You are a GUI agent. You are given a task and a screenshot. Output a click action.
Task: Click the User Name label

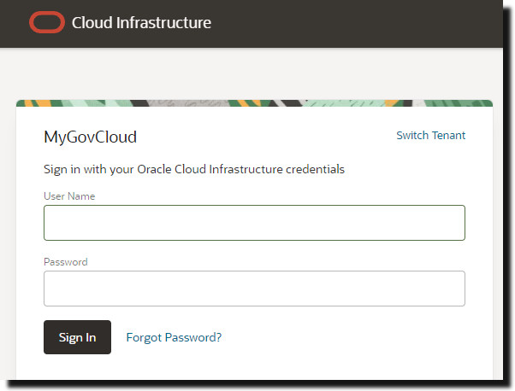[x=69, y=196]
